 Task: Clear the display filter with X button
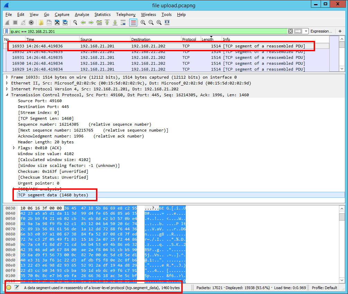coord(290,31)
